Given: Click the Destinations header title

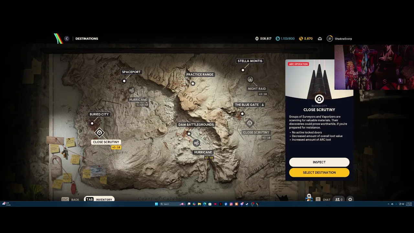Looking at the screenshot, I should [87, 39].
